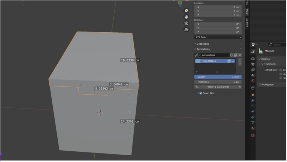The height and width of the screenshot is (162, 287).
Task: Open the Object properties orange square icon
Action: 253,95
